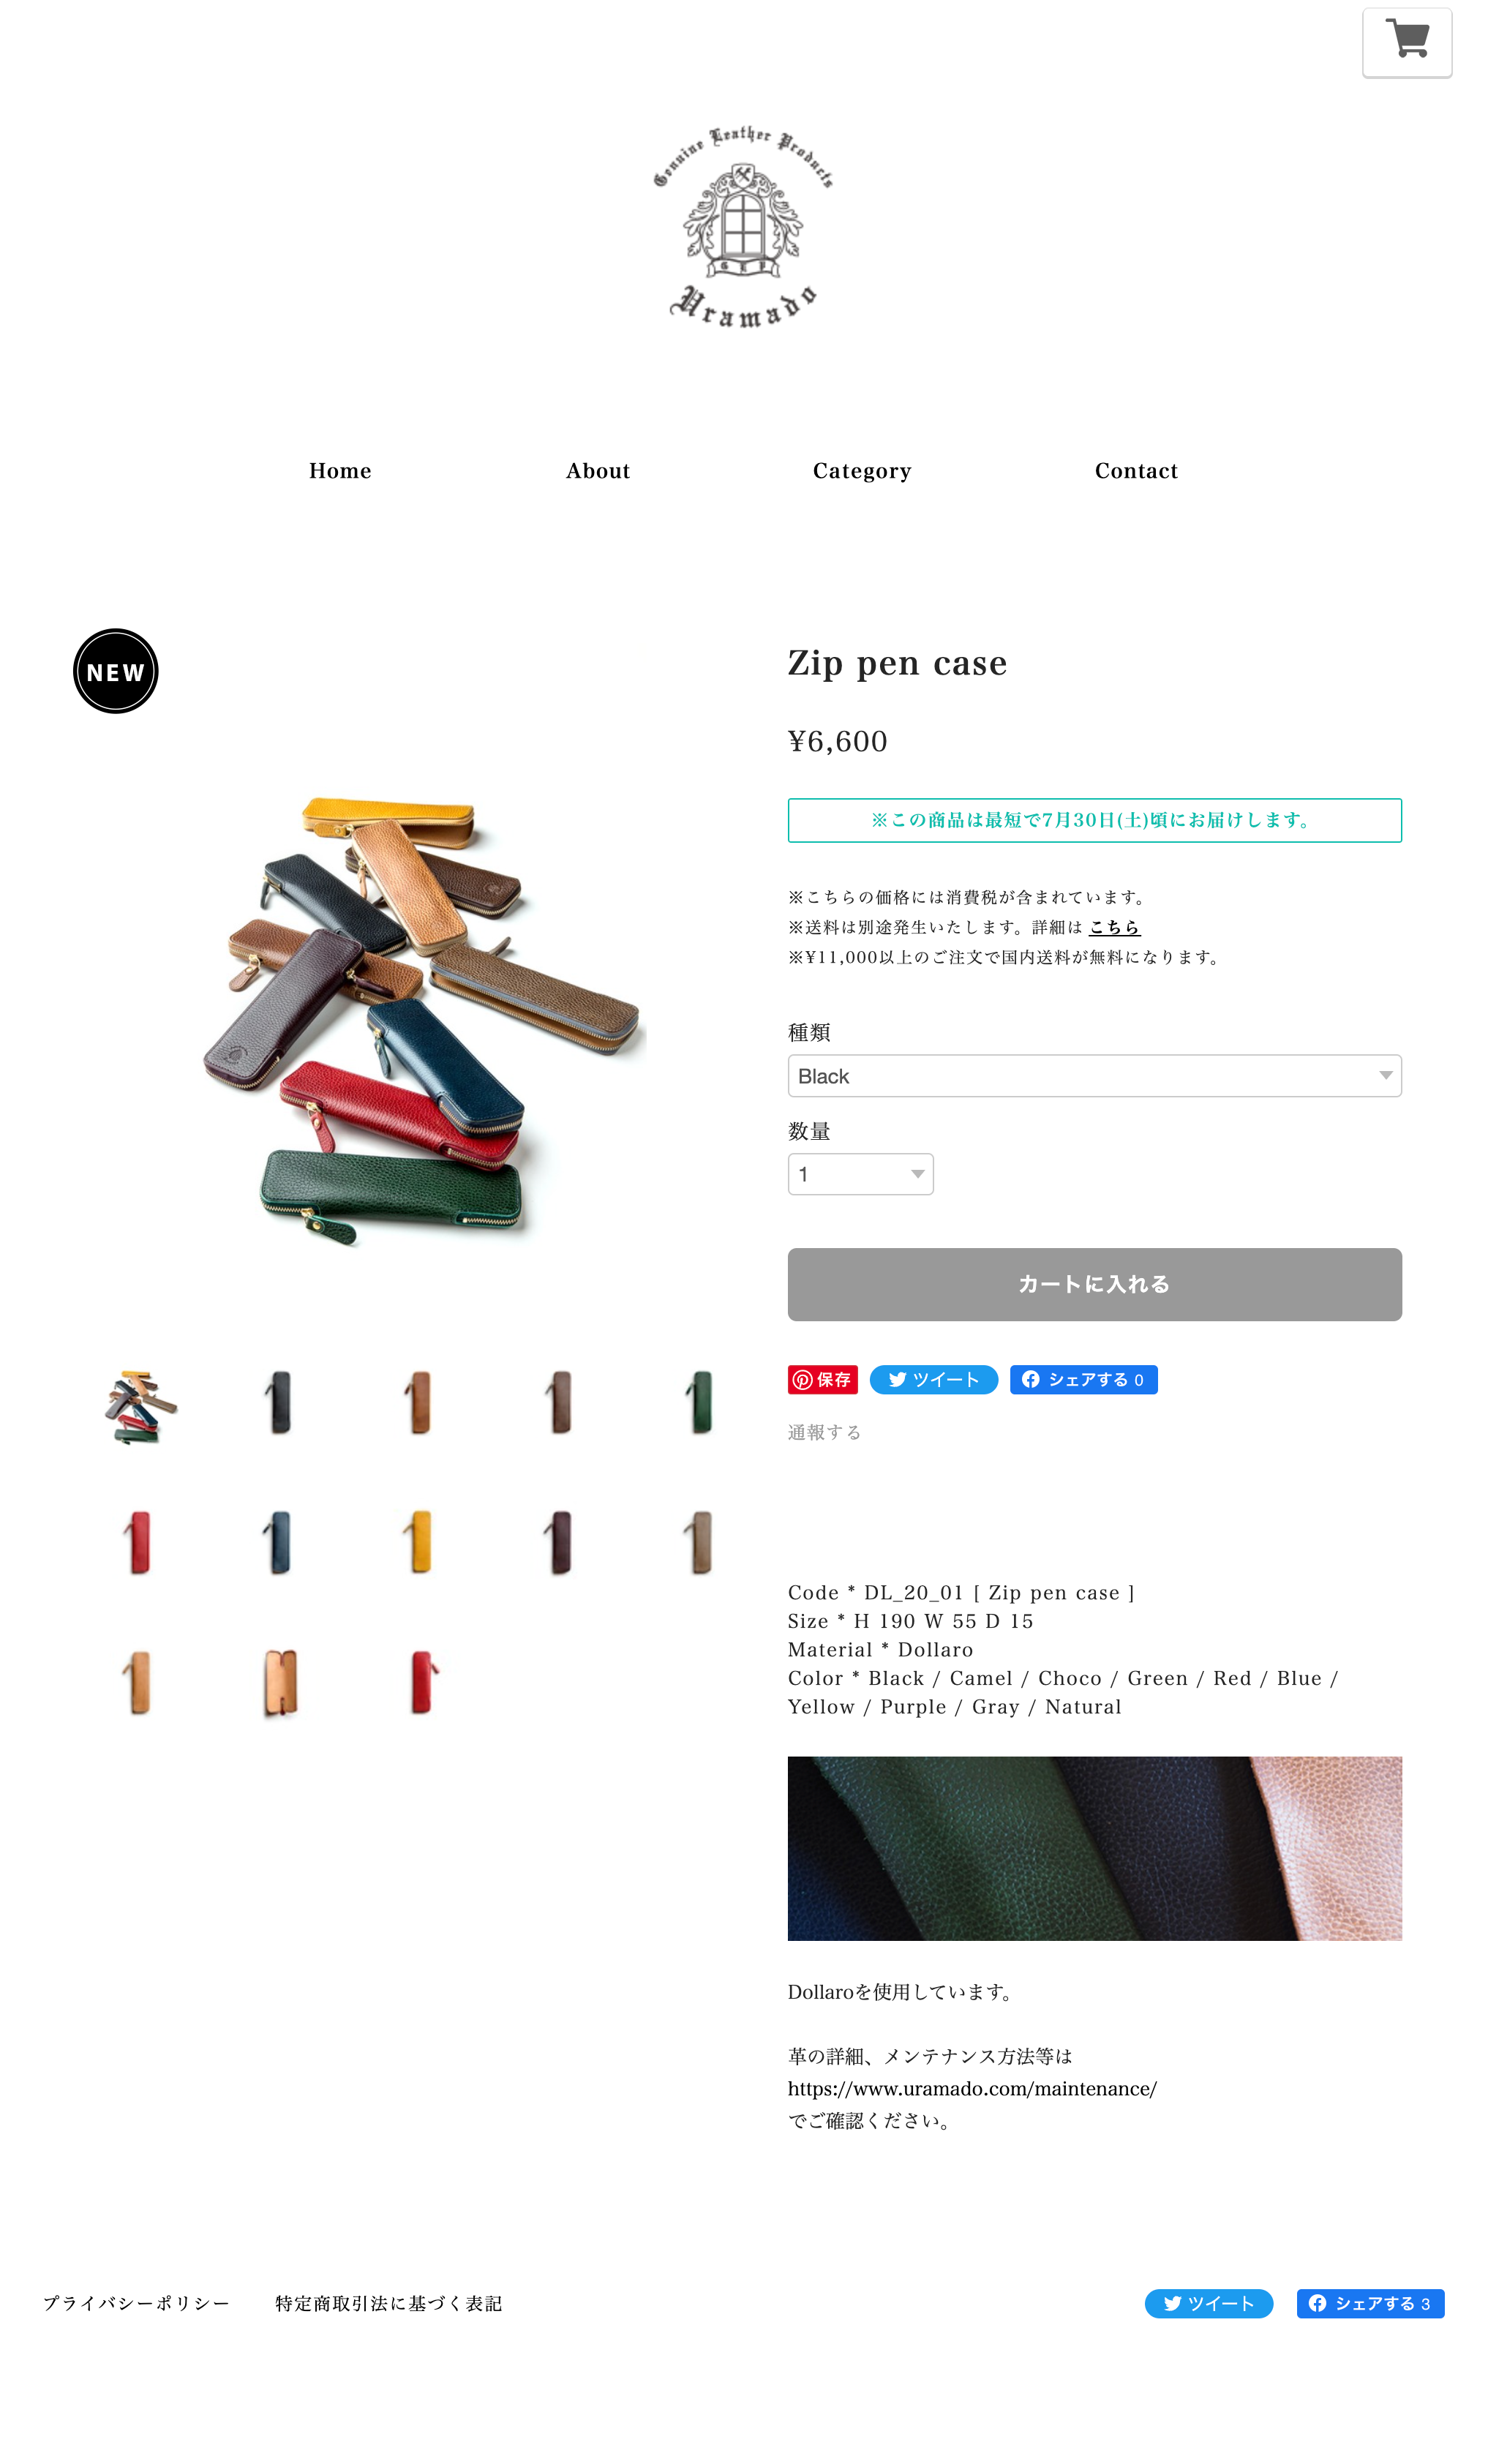The image size is (1488, 2464).
Task: Open shipping details こちら link
Action: tap(1114, 927)
